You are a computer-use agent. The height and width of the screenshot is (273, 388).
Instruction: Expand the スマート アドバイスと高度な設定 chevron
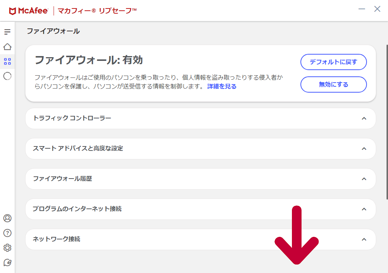364,149
